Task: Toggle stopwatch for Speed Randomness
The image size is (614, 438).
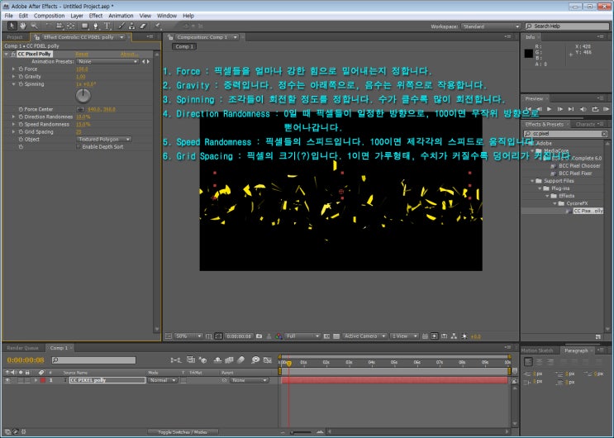Action: click(21, 124)
